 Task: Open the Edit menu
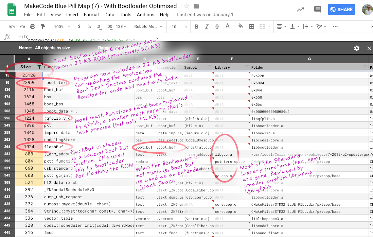point(41,15)
